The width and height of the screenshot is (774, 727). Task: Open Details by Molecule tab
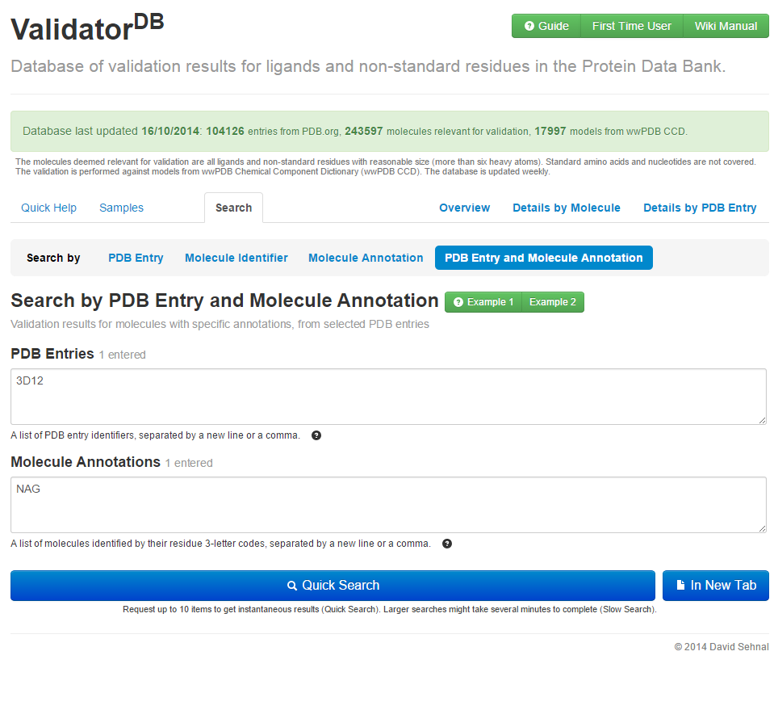(x=567, y=208)
